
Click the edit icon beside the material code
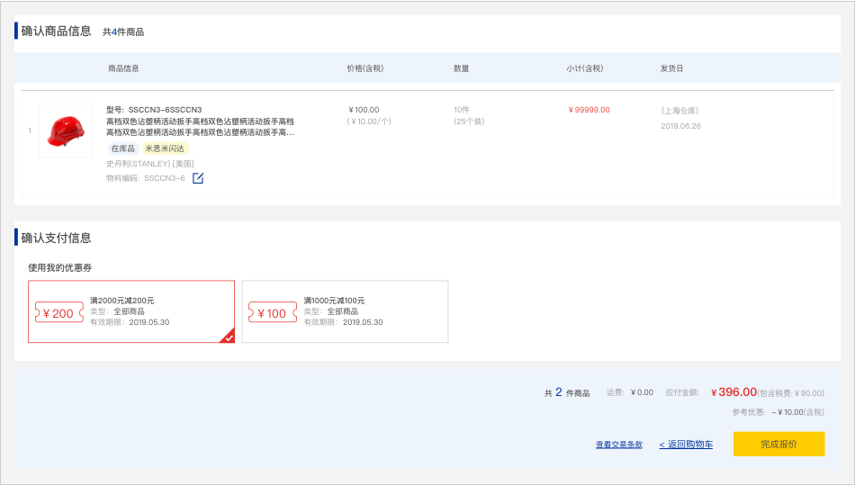point(198,178)
